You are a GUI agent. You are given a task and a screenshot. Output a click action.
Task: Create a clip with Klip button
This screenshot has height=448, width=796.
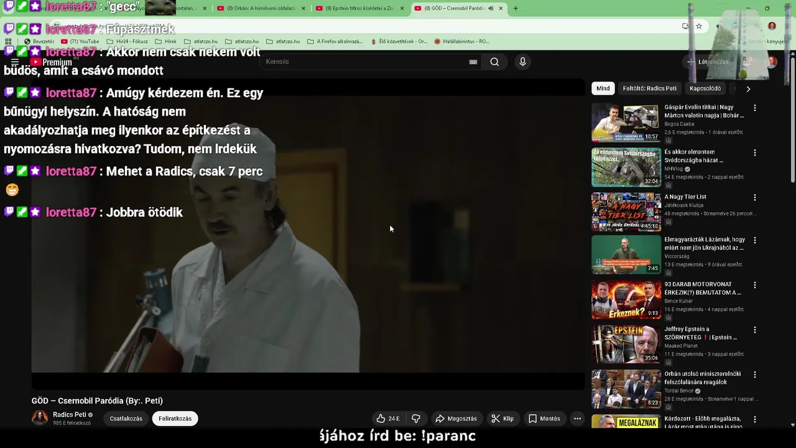click(x=502, y=419)
